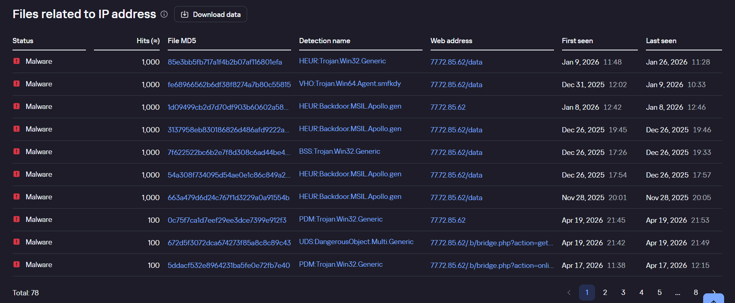The width and height of the screenshot is (735, 303).
Task: Click the 'Nov 28, 2025 20:01' first seen cell
Action: click(594, 197)
